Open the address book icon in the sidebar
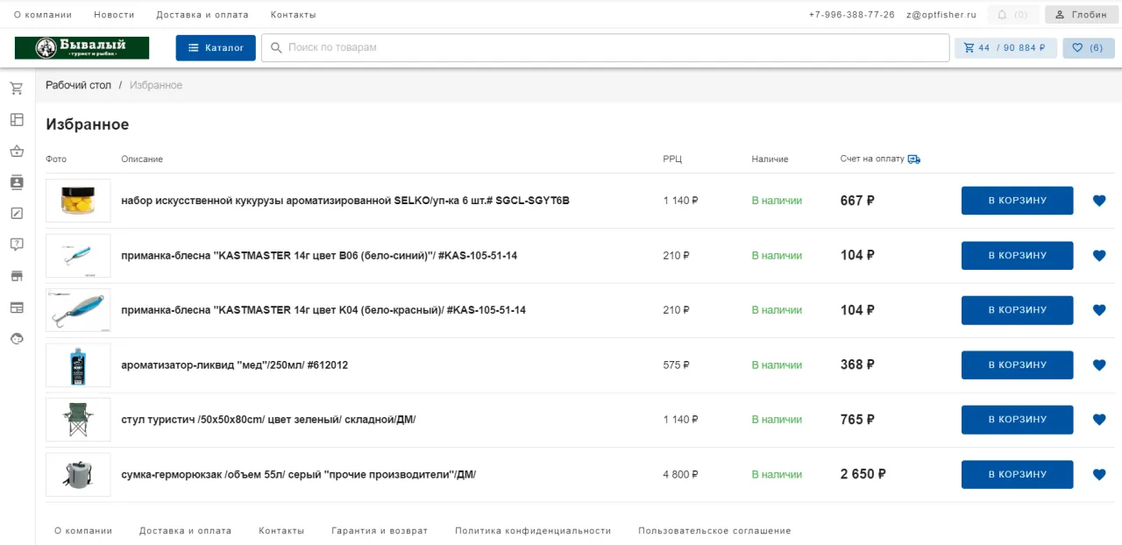 [x=16, y=182]
